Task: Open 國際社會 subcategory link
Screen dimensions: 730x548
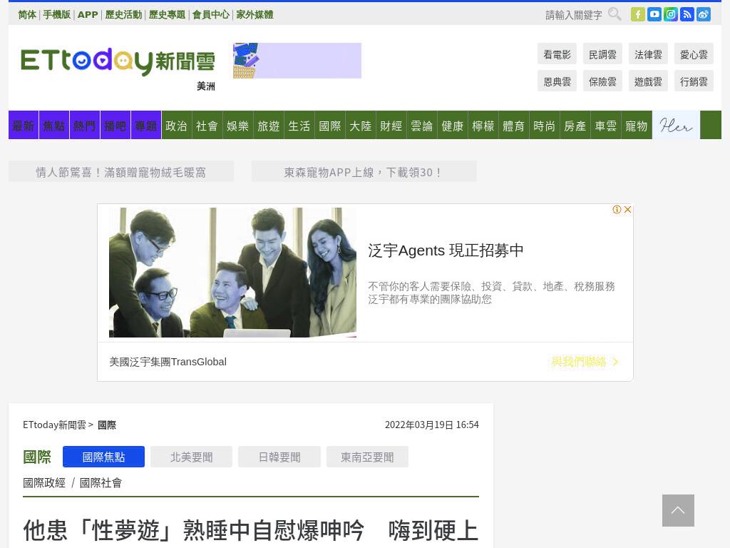Action: [x=101, y=483]
